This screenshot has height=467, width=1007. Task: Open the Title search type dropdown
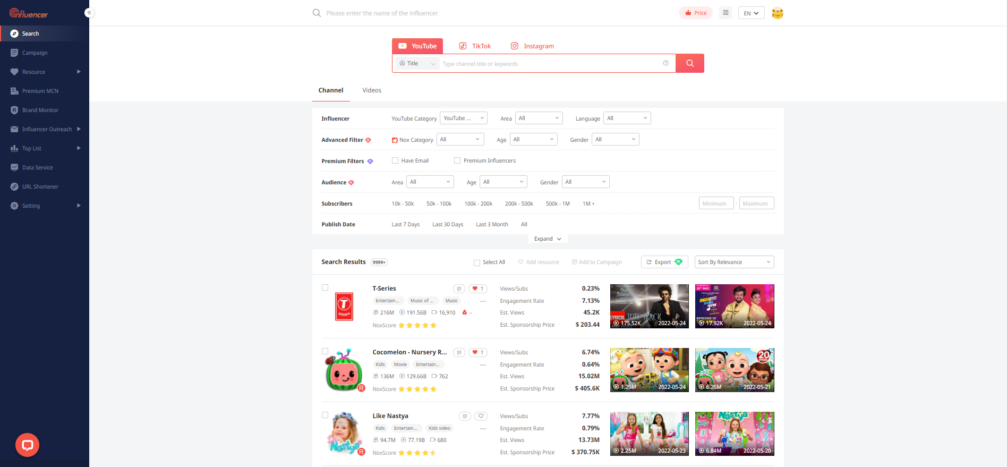[x=417, y=63]
